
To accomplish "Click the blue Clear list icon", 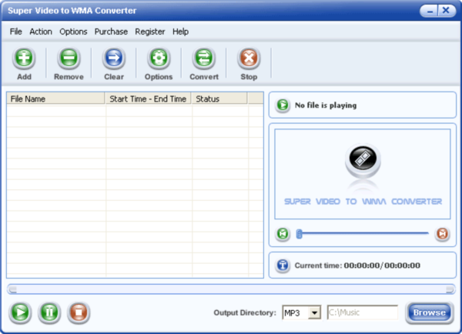I will click(x=114, y=58).
